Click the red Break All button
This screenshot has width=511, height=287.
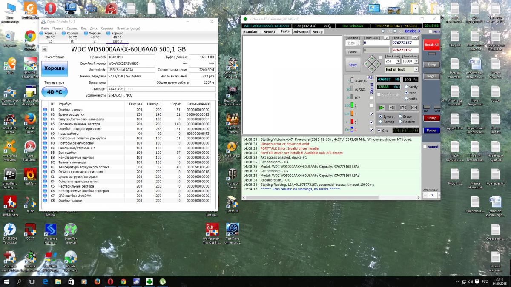(x=431, y=45)
